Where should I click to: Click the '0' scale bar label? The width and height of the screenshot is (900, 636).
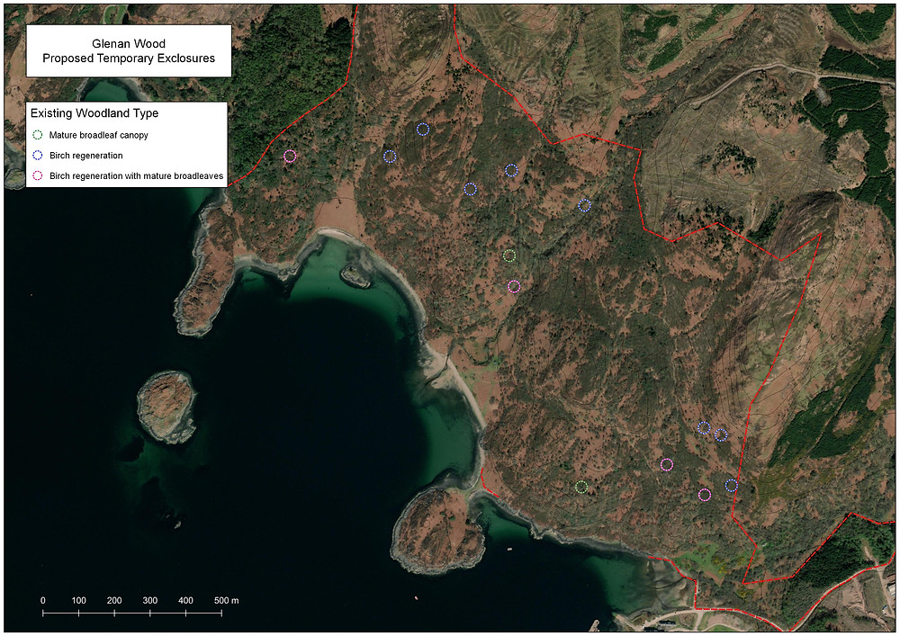(x=43, y=600)
